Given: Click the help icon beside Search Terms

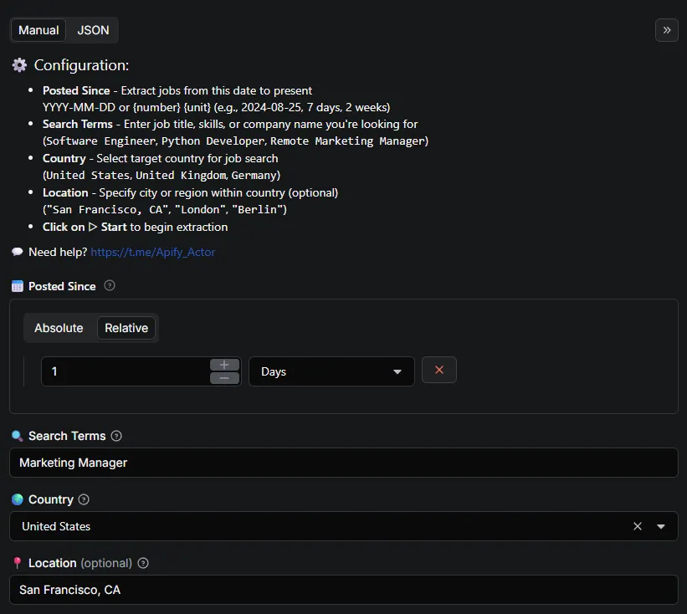Looking at the screenshot, I should coord(116,436).
